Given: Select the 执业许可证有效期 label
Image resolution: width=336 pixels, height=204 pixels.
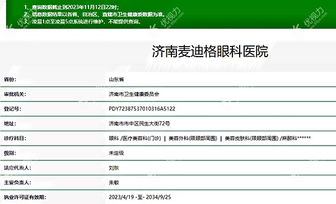Looking at the screenshot, I should (25, 197).
